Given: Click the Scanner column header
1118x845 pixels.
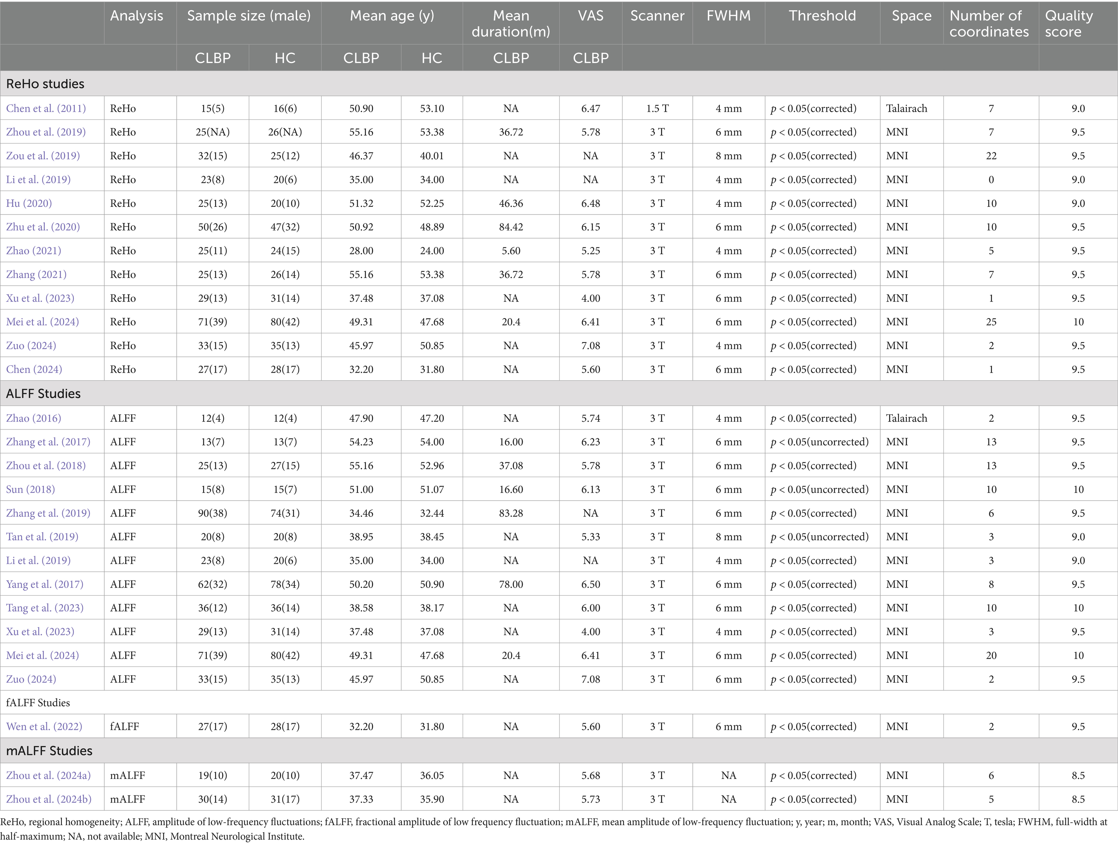Looking at the screenshot, I should (x=657, y=16).
